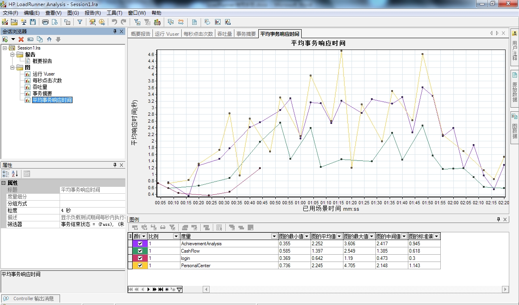519x305 pixels.
Task: Click the comments speech bubble toolbar icon
Action: [x=207, y=22]
